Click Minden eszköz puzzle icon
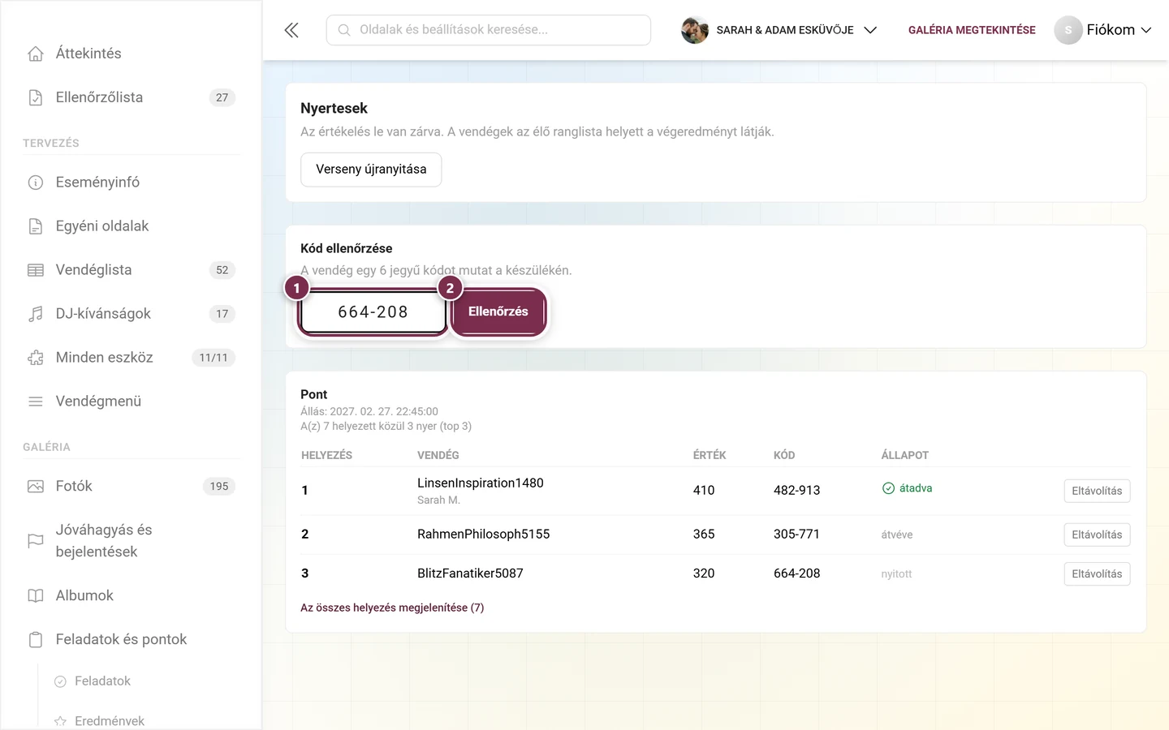The width and height of the screenshot is (1169, 730). [x=36, y=358]
